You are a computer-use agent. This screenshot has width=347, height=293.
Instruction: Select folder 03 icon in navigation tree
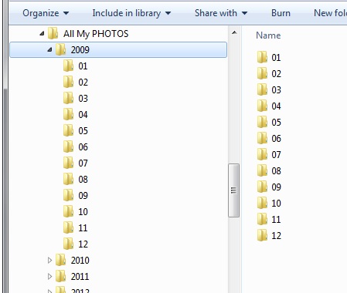[69, 98]
